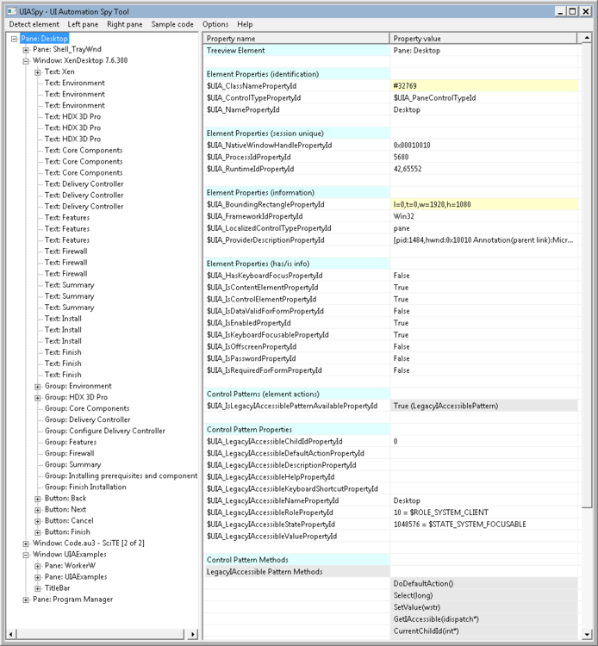Open the Options menu
The width and height of the screenshot is (598, 646).
pos(215,24)
